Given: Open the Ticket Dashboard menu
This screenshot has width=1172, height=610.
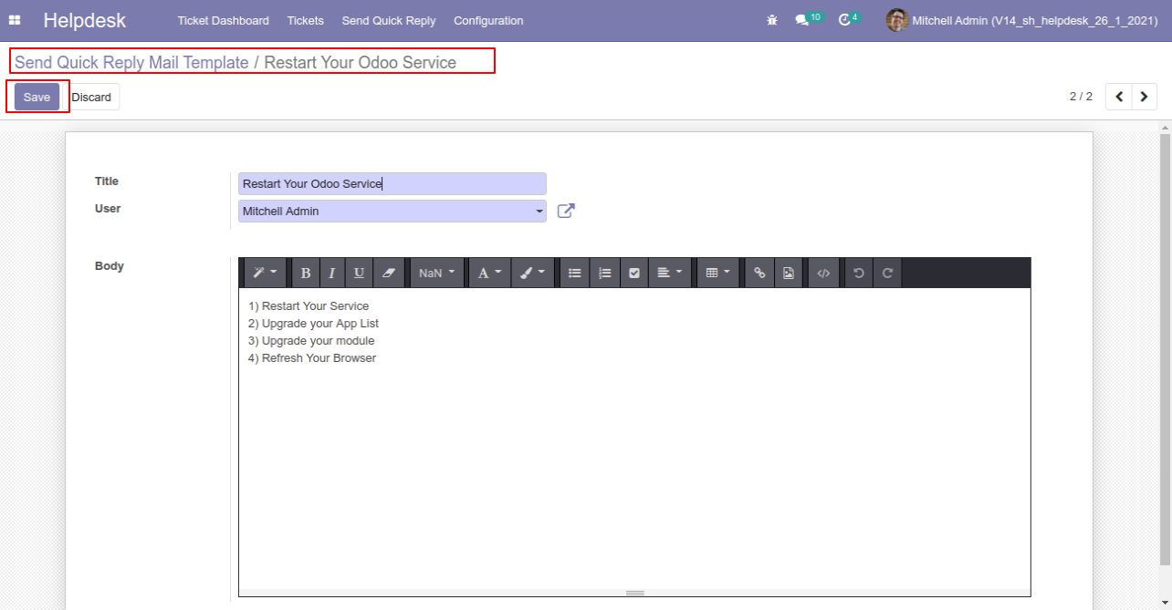Looking at the screenshot, I should pyautogui.click(x=223, y=20).
